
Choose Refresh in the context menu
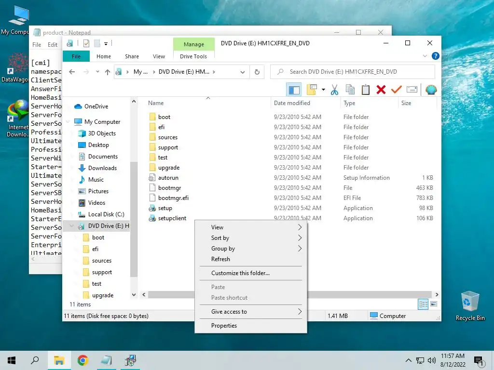point(251,259)
